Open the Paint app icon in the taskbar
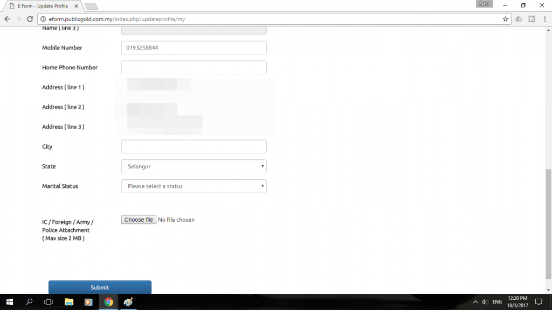Screen dimensions: 552x310 click(128, 302)
